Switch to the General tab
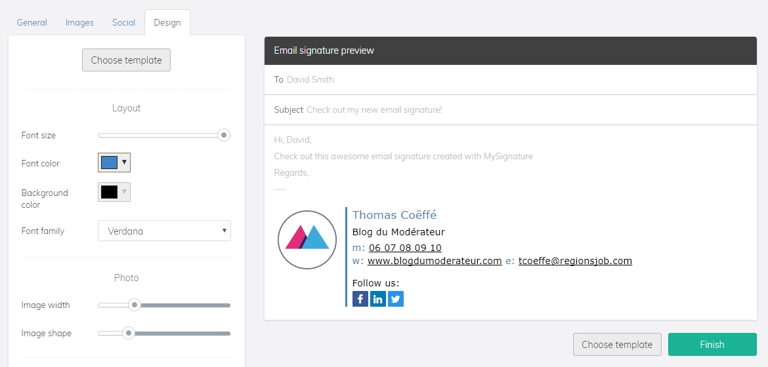This screenshot has height=367, width=768. pos(32,22)
